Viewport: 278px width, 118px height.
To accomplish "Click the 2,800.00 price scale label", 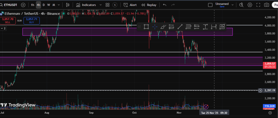I will [x=270, y=74].
